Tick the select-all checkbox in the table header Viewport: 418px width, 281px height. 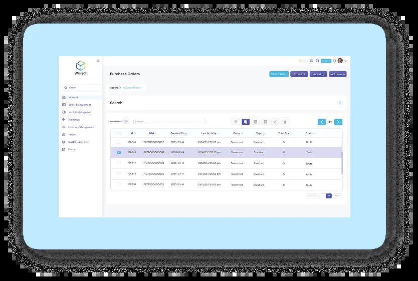(x=119, y=133)
